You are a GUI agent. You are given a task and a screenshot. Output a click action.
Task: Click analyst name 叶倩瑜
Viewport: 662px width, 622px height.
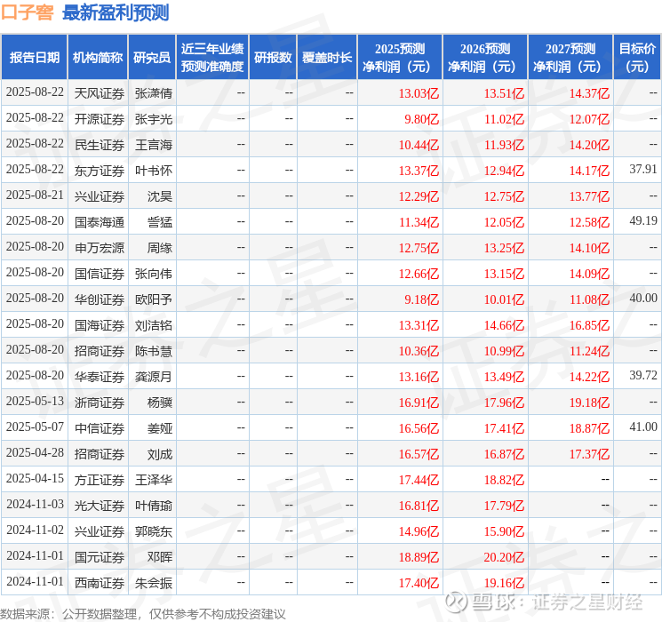tap(154, 506)
